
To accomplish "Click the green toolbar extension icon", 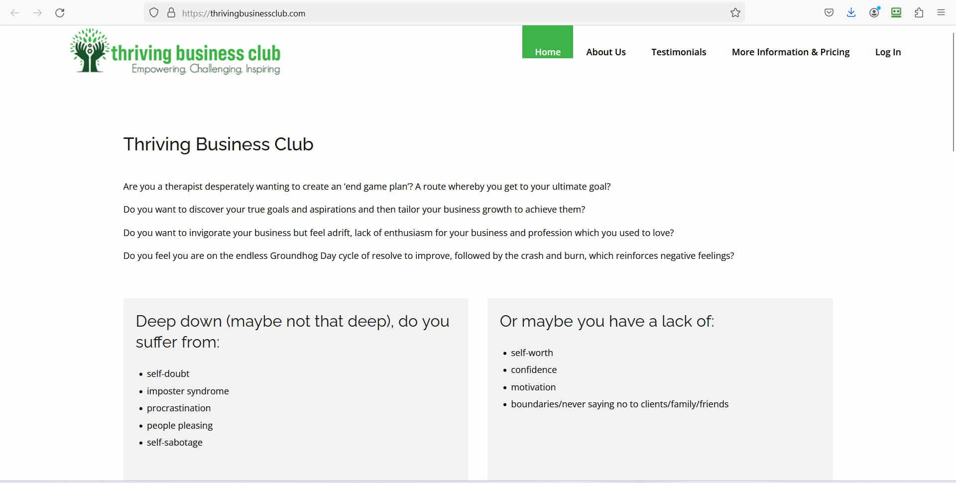I will click(896, 13).
